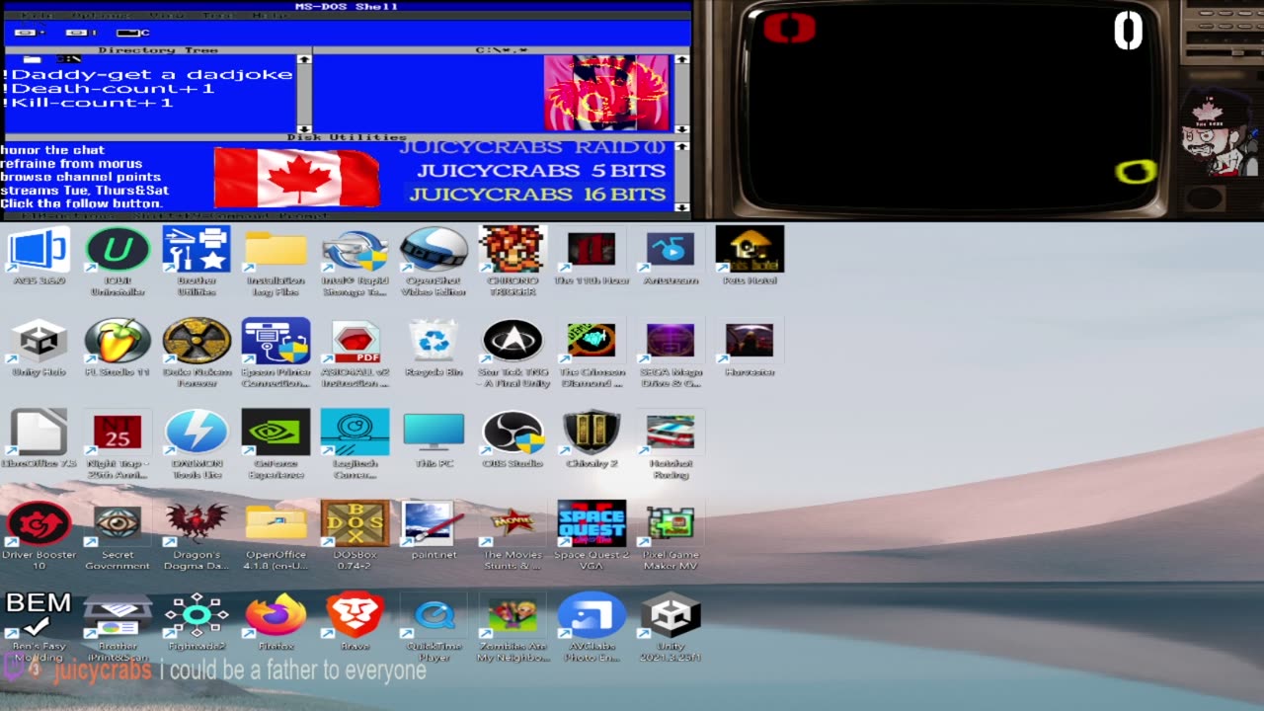Viewport: 1264px width, 711px height.
Task: Open the Unity 2021.3.25f1 editor shortcut
Action: pyautogui.click(x=671, y=626)
